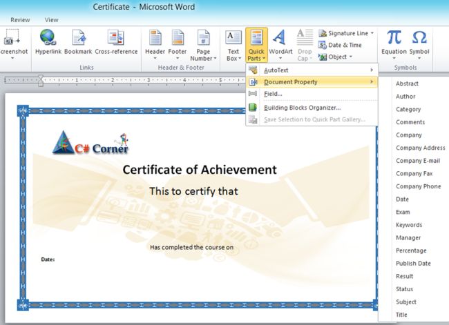Switch to the View tab
This screenshot has width=449, height=325.
click(52, 20)
